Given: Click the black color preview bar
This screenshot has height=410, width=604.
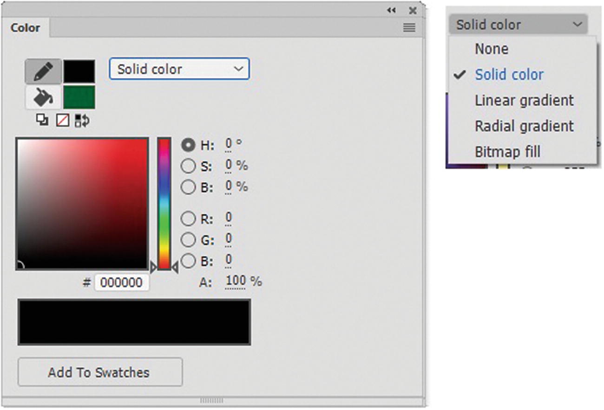Looking at the screenshot, I should point(134,322).
